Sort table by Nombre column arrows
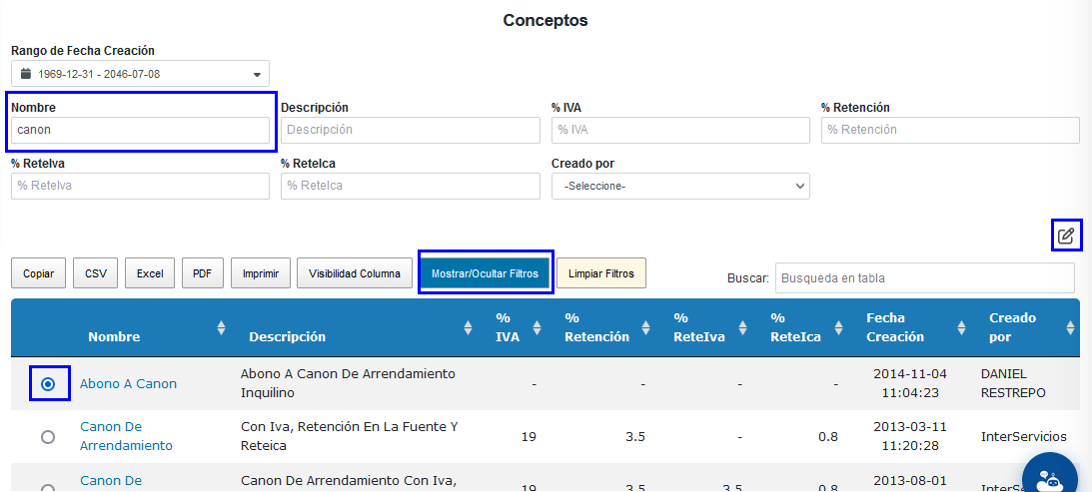The width and height of the screenshot is (1092, 492). (x=222, y=327)
